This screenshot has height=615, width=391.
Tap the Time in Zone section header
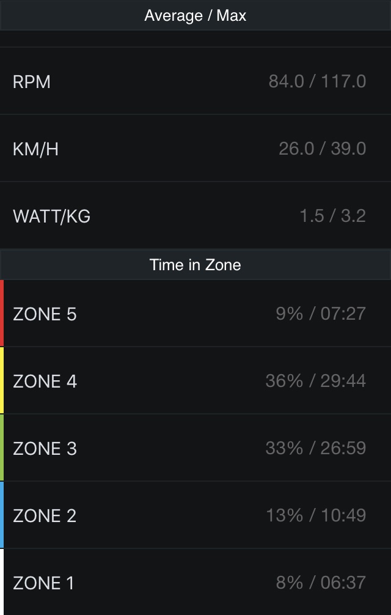tap(195, 265)
